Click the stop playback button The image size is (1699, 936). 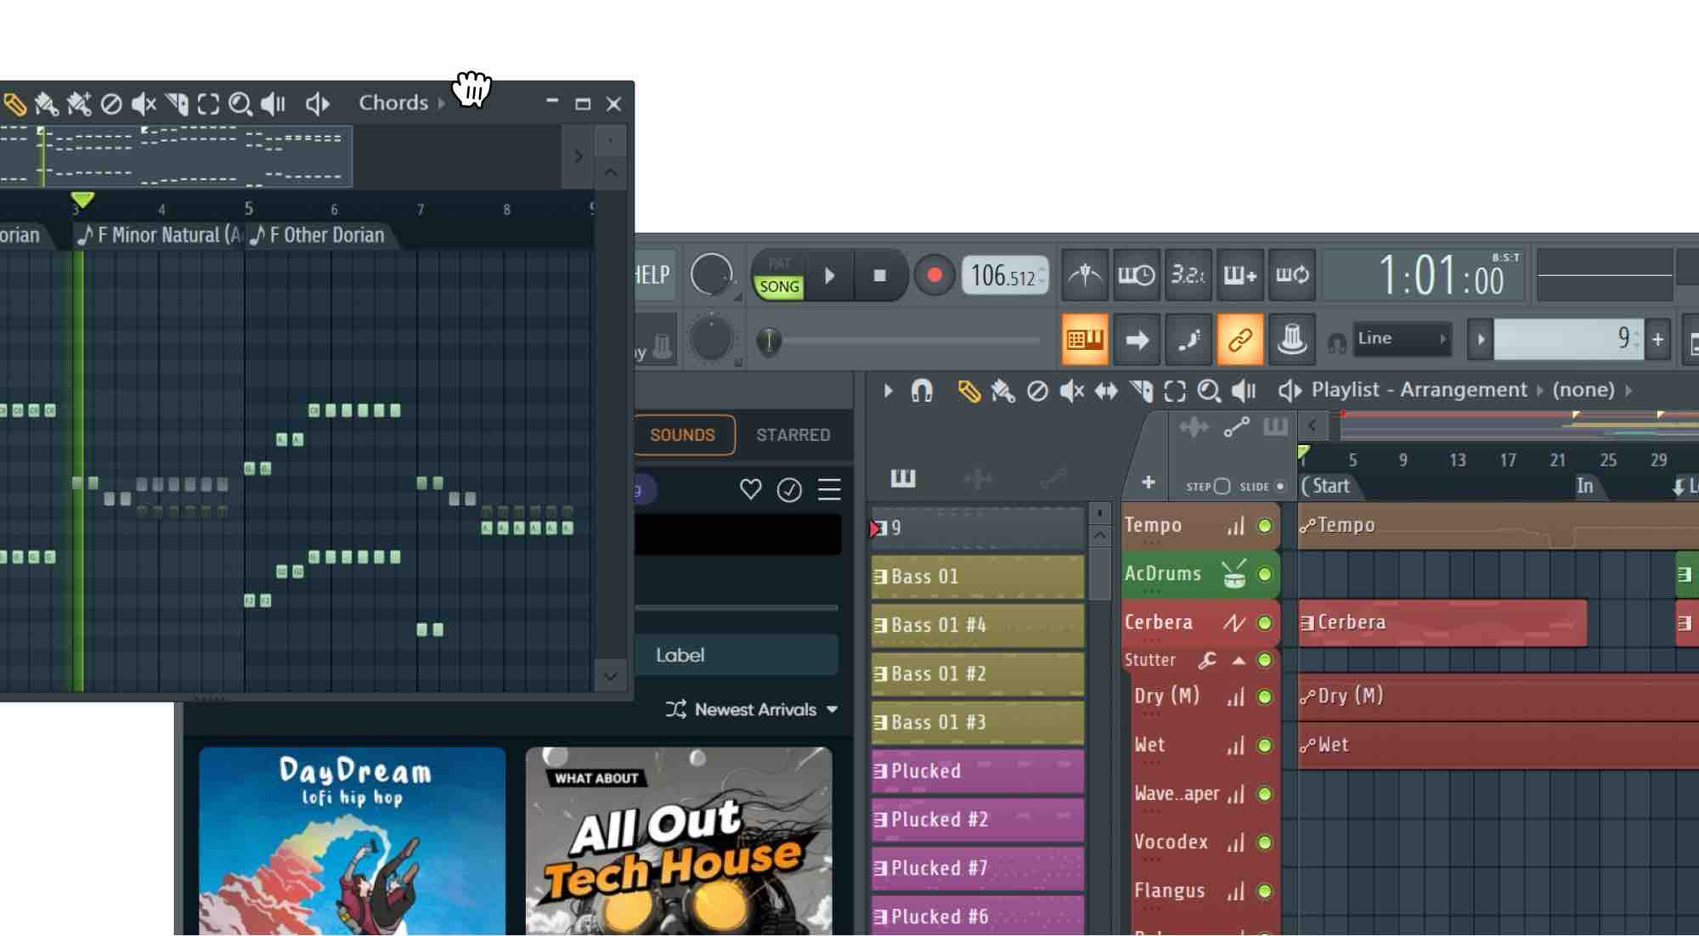coord(880,275)
